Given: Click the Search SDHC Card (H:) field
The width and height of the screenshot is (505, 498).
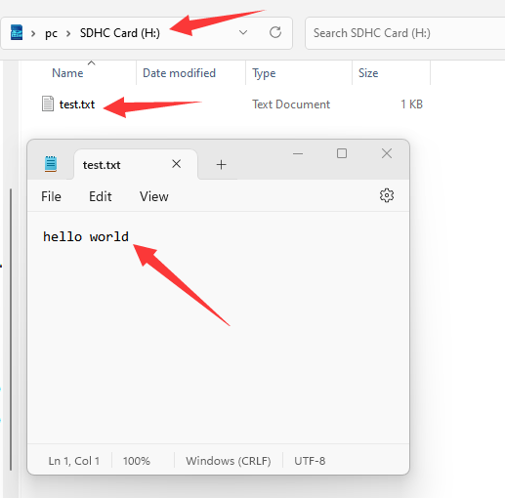Looking at the screenshot, I should [404, 33].
